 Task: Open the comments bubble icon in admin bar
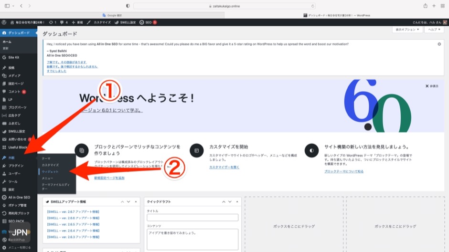click(x=62, y=22)
